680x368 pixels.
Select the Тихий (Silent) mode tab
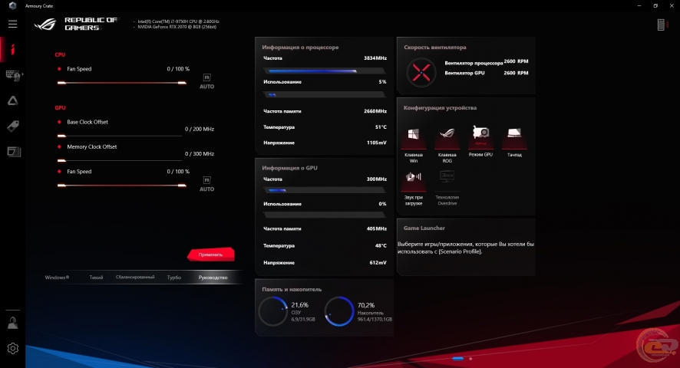click(96, 278)
